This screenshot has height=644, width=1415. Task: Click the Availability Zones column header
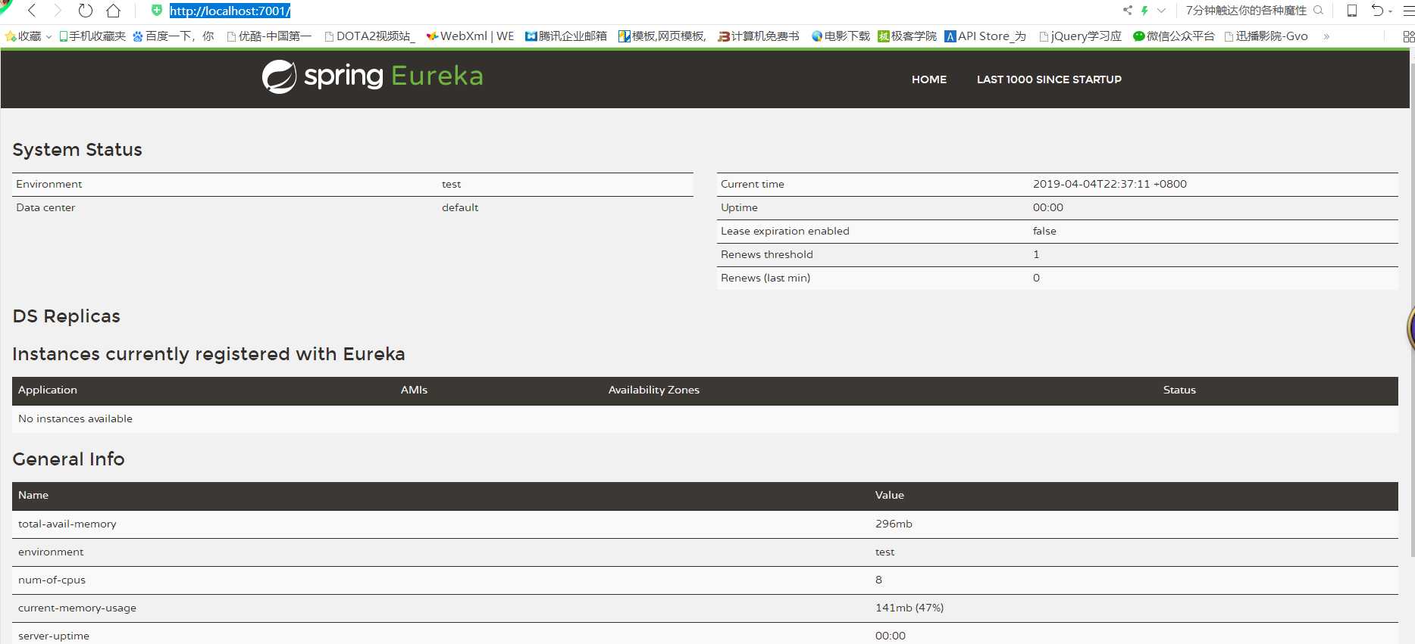[x=654, y=390]
